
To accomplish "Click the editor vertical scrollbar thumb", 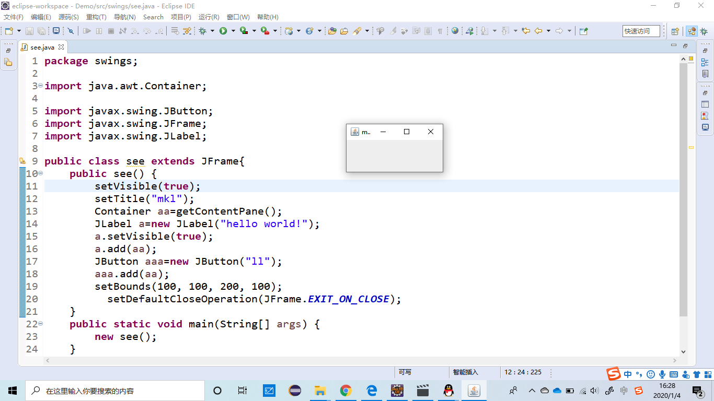I will click(683, 189).
